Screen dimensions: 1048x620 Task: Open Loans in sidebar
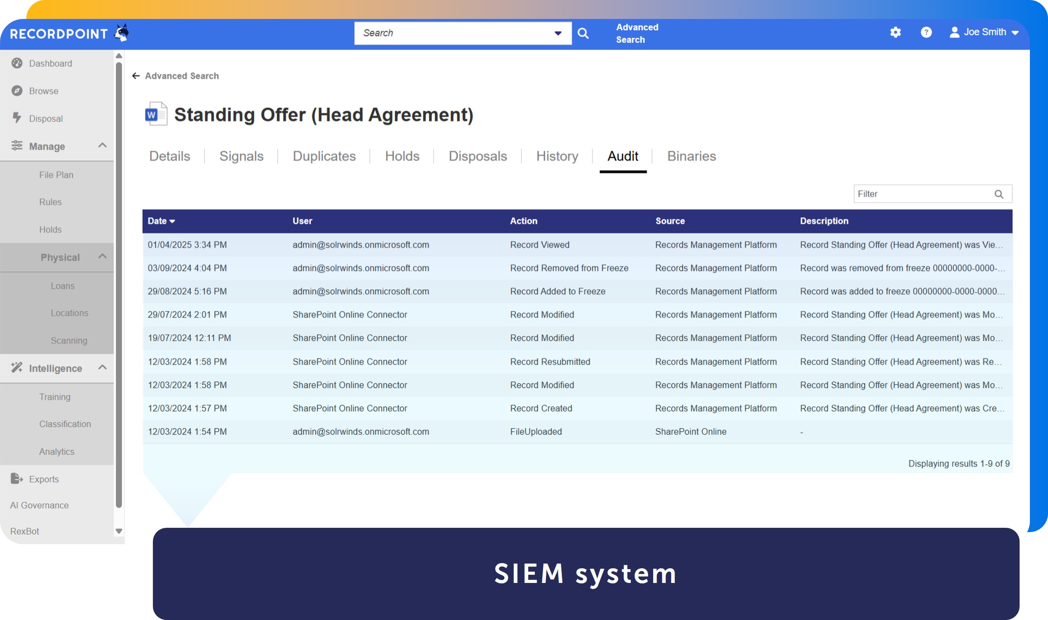point(62,286)
